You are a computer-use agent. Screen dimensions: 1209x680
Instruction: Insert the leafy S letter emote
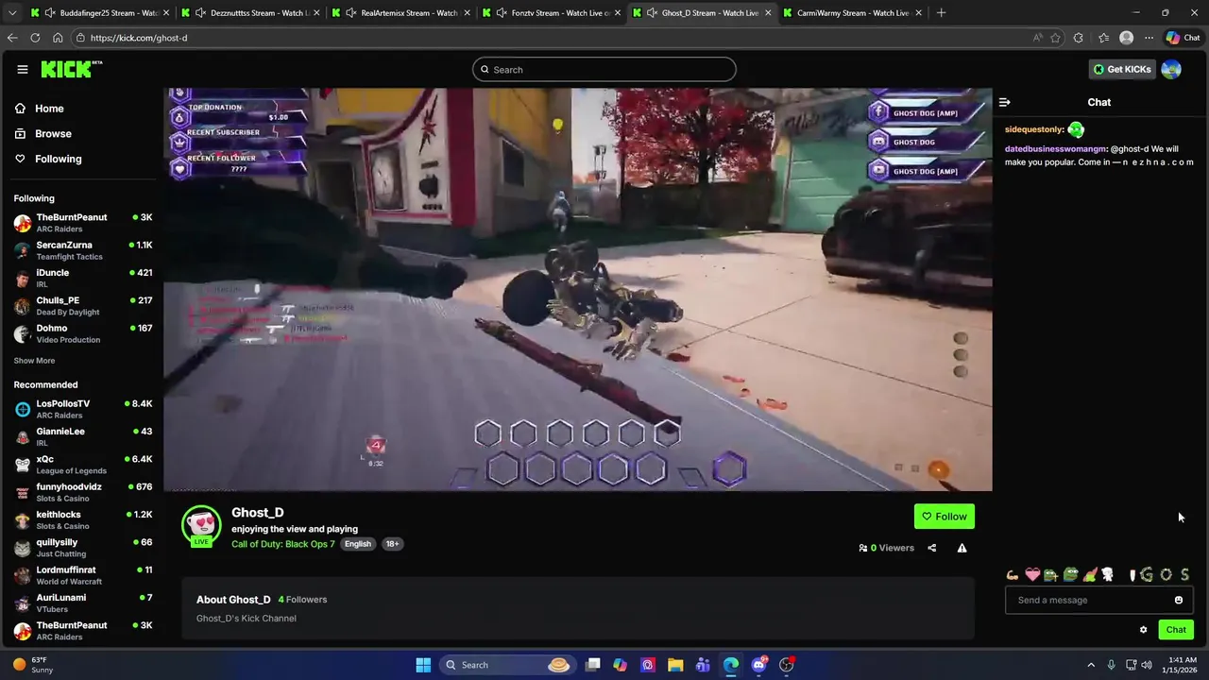(x=1184, y=574)
